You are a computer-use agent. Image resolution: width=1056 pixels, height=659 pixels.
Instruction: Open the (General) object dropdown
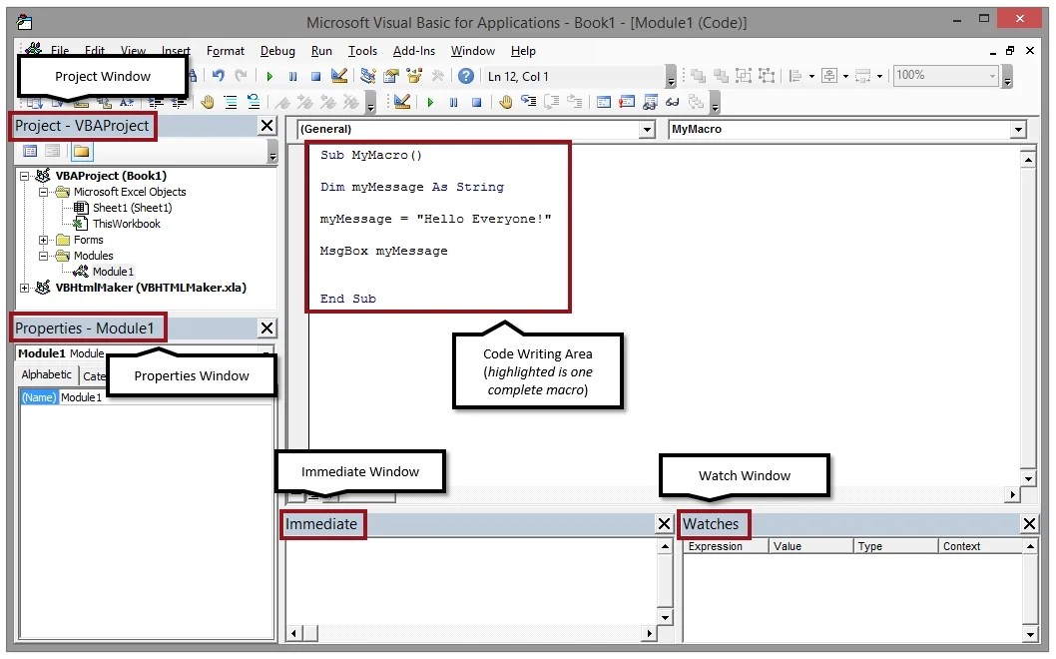[x=647, y=130]
